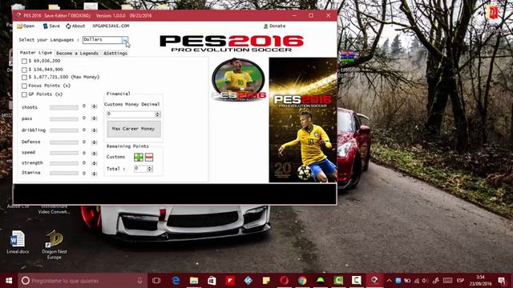Open the About dialog

click(75, 26)
